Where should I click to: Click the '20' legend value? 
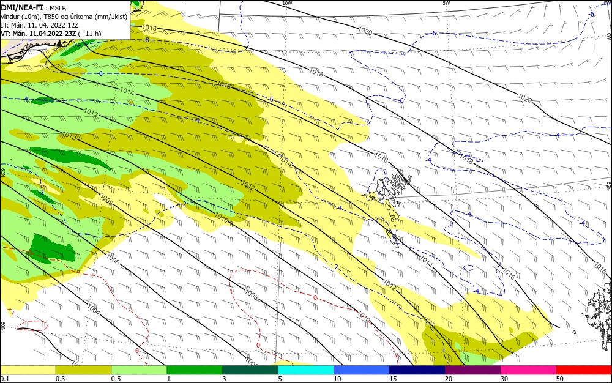click(449, 379)
